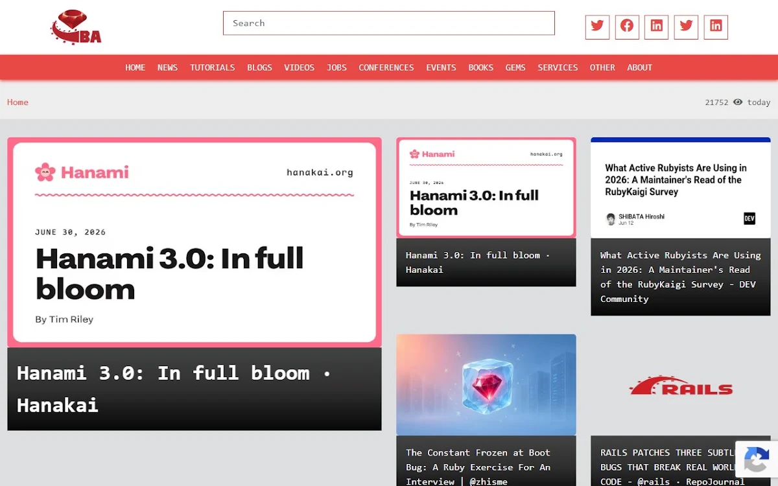The image size is (778, 486).
Task: Click the OTHER menu item
Action: 602,67
